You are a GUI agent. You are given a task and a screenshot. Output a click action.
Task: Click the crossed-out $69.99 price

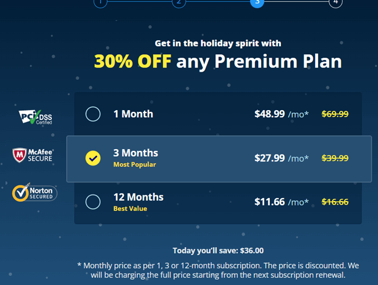click(335, 114)
